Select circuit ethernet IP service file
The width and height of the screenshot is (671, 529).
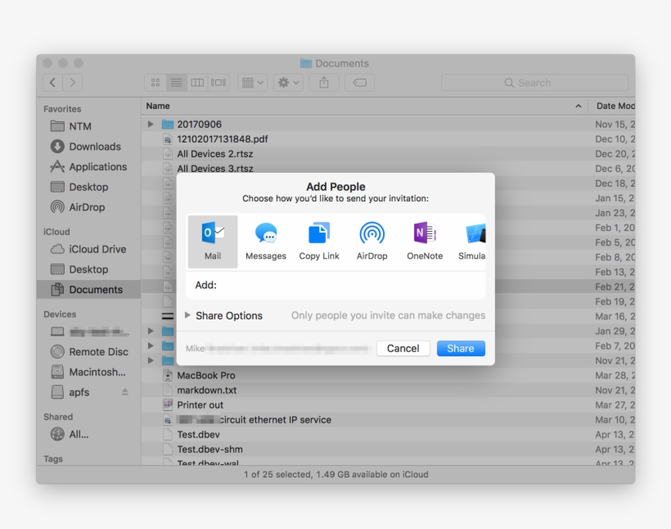coord(388,420)
